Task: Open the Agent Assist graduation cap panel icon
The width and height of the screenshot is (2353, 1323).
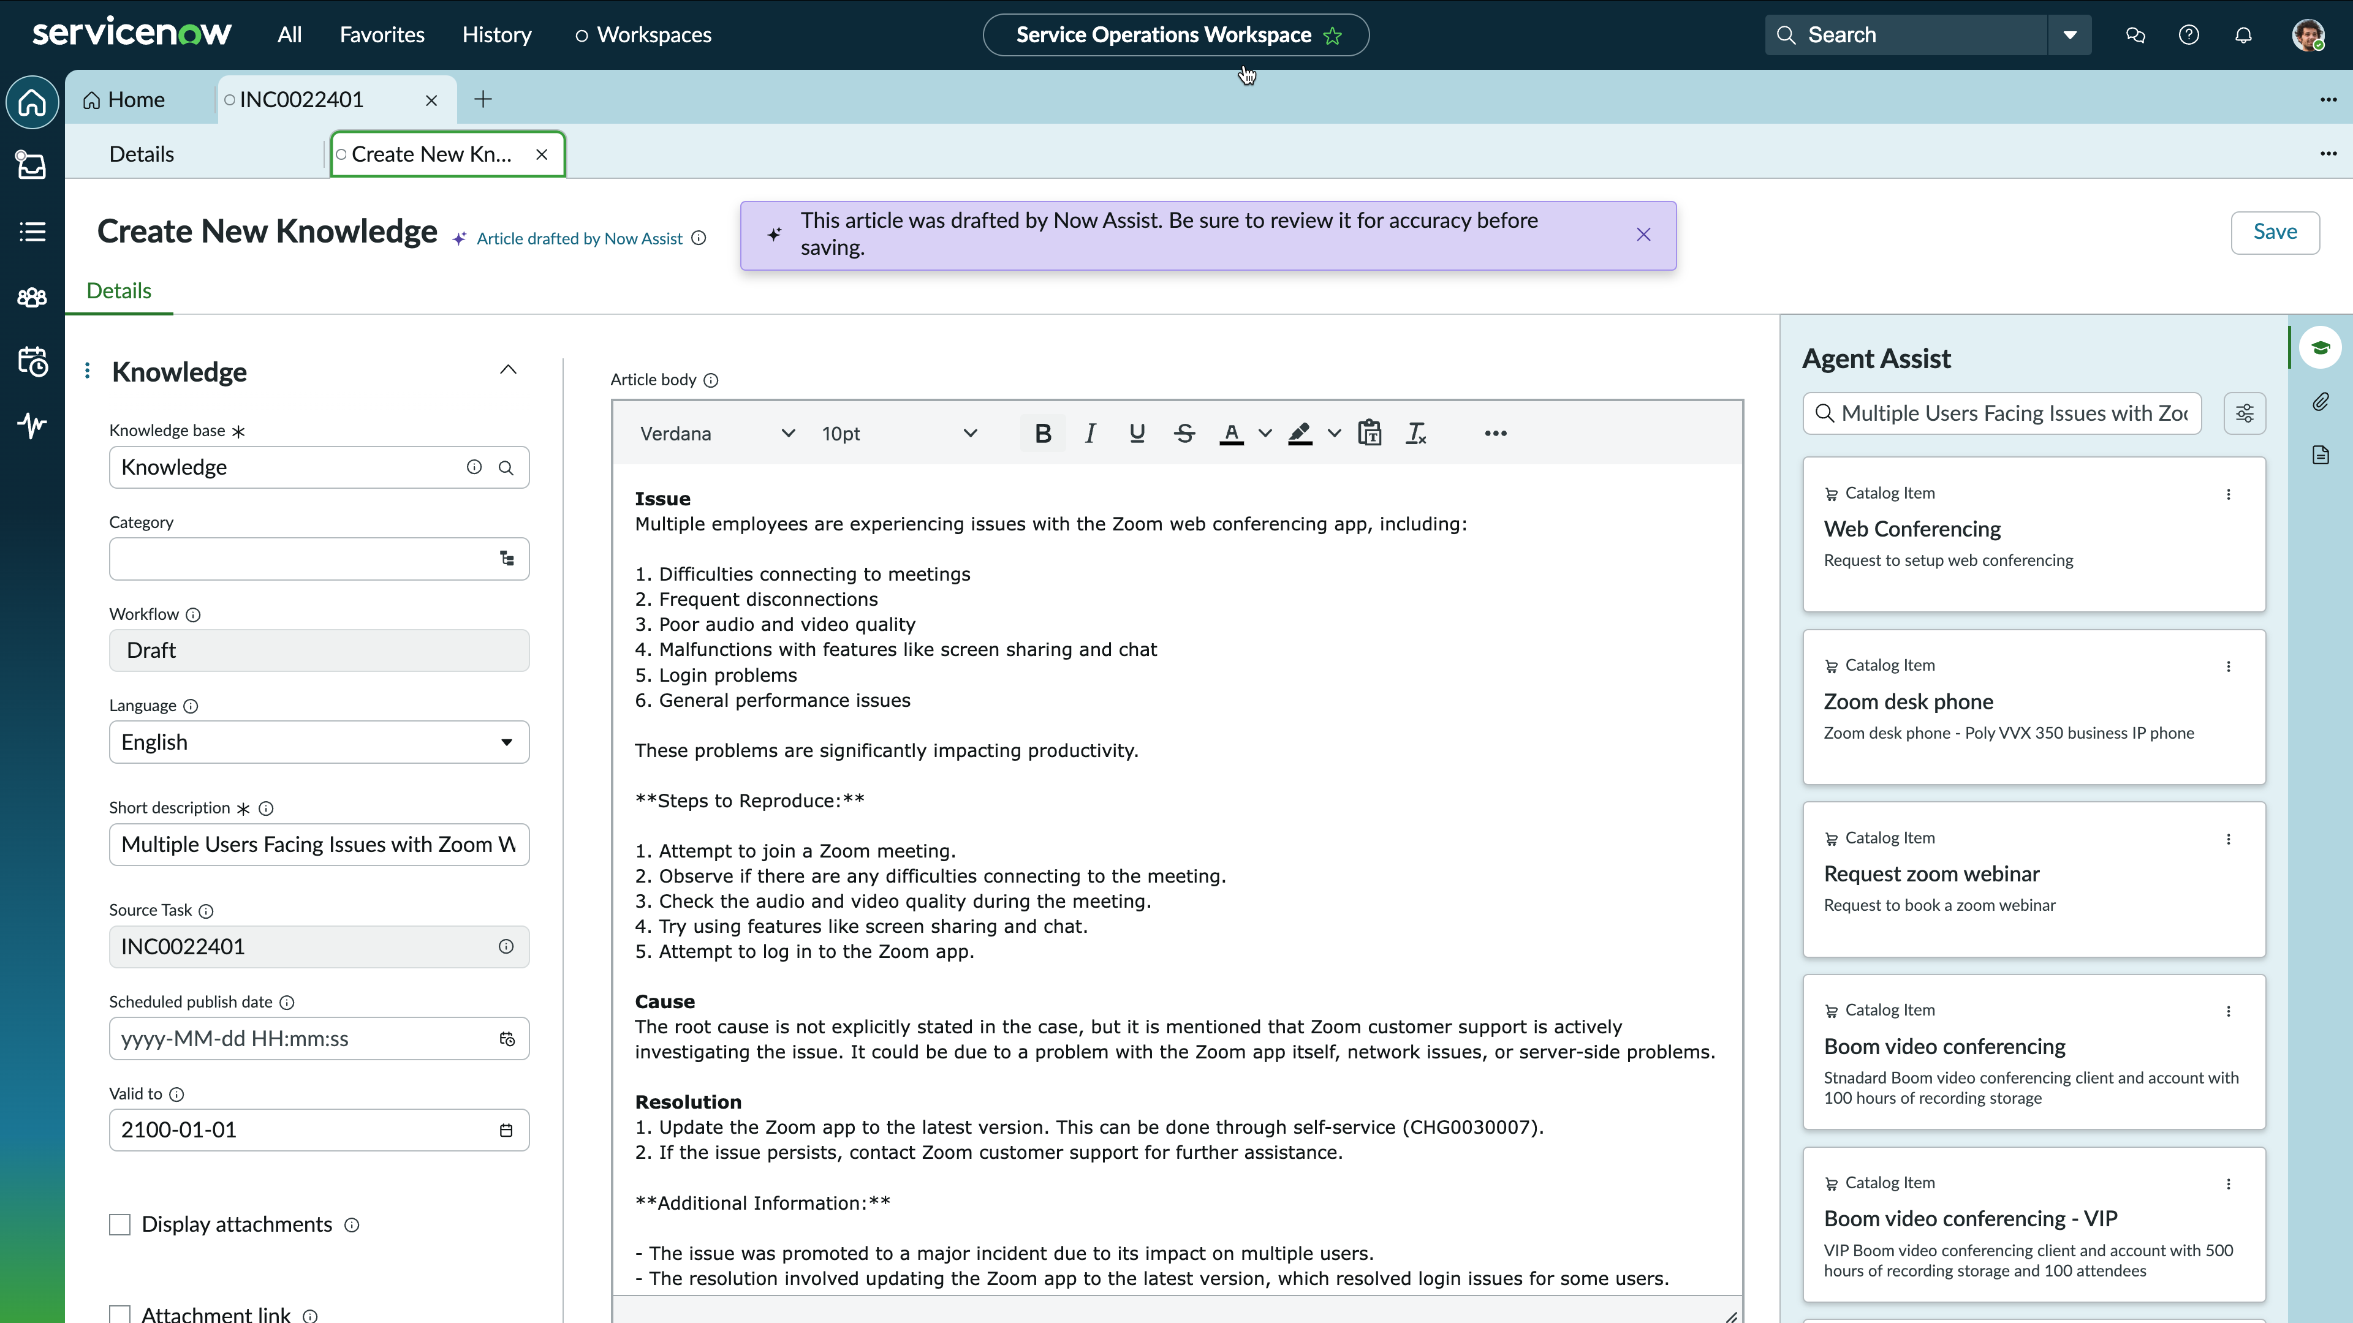Action: pyautogui.click(x=2320, y=348)
